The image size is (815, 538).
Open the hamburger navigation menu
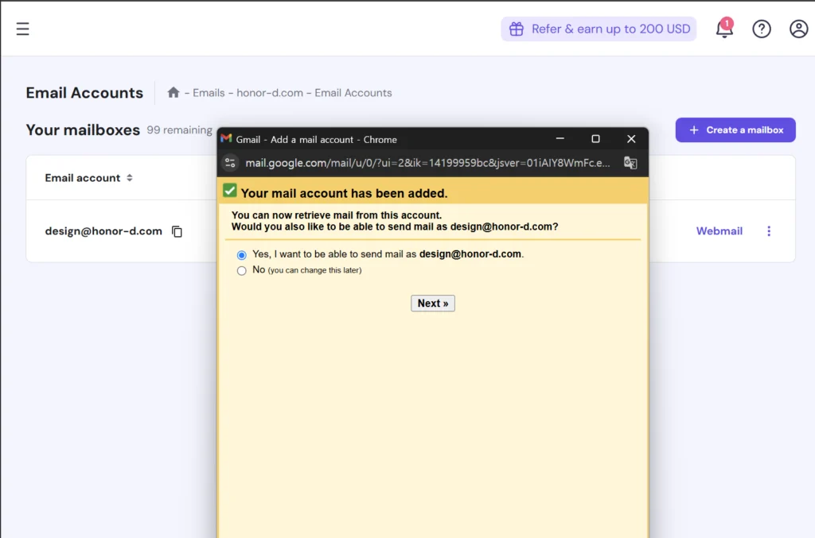pos(22,29)
